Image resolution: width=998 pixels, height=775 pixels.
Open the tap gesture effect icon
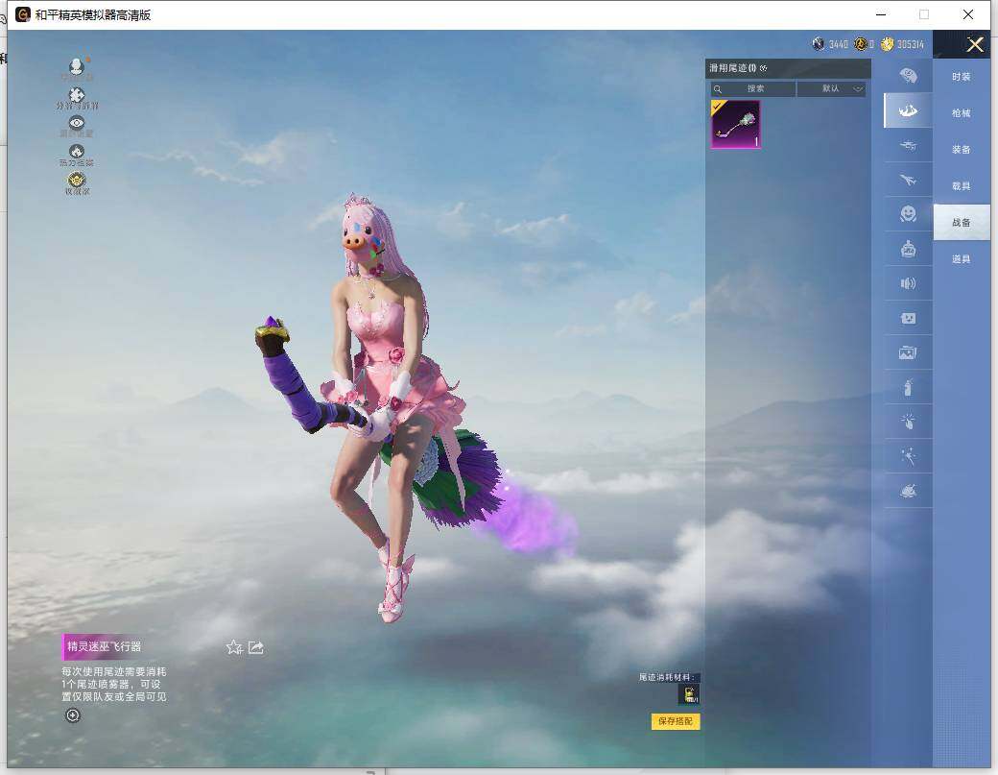[x=908, y=421]
